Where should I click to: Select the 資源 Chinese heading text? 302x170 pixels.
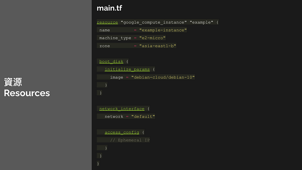point(13,82)
